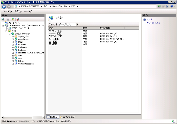Viewport: 177px width, 124px height.
Task: Expand the Exadmin node
Action: [x=13, y=45]
